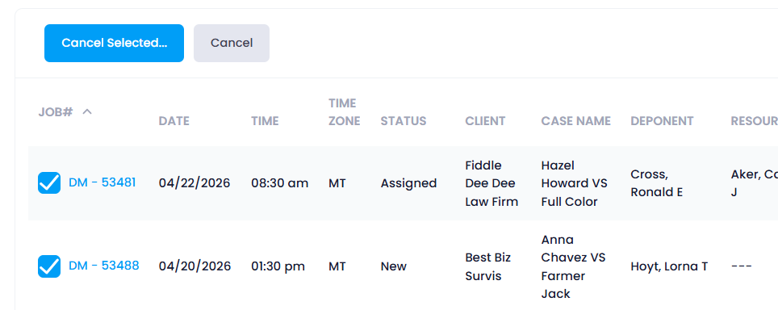Click the TIME ZONE column header

345,112
